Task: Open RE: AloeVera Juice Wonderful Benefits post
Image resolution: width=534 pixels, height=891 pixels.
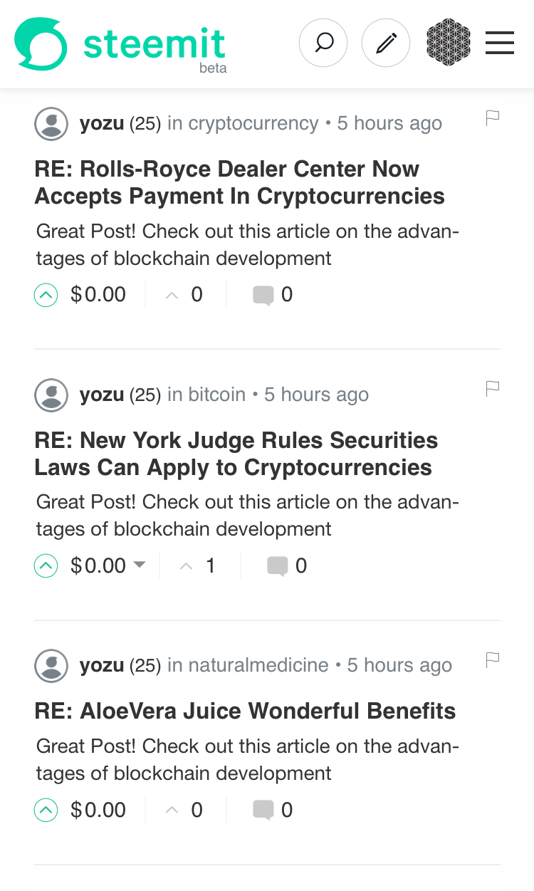Action: (x=245, y=711)
